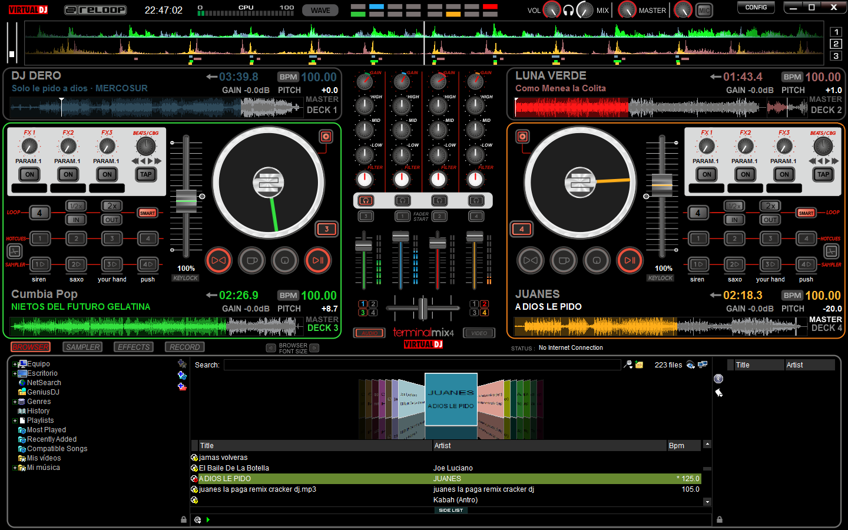This screenshot has height=530, width=848.
Task: Click in the Search input field
Action: tap(422, 365)
